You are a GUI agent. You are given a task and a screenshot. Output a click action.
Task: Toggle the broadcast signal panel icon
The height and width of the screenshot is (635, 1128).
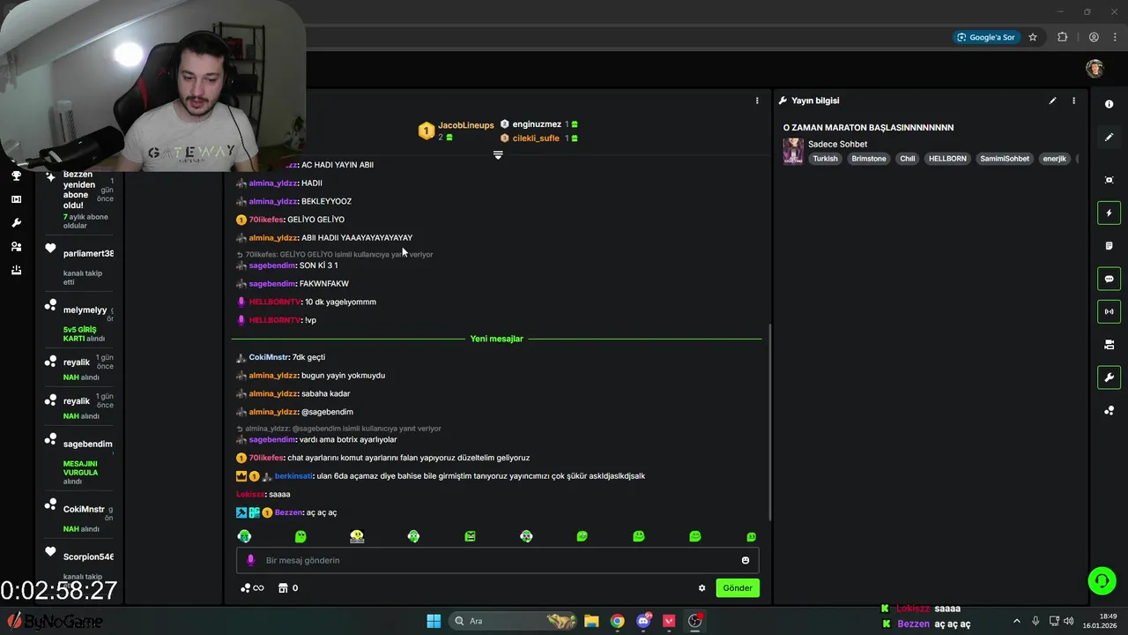tap(1109, 311)
